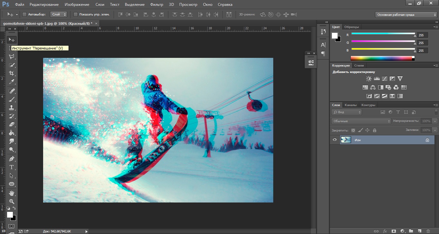This screenshot has width=439, height=234.
Task: Select the Clone Stamp tool
Action: pos(12,108)
